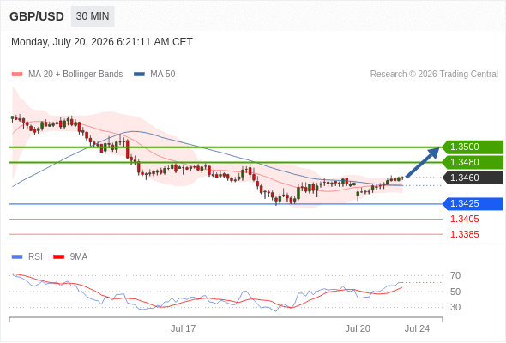
Task: Select the black 1.3460 current price tag
Action: (x=473, y=178)
